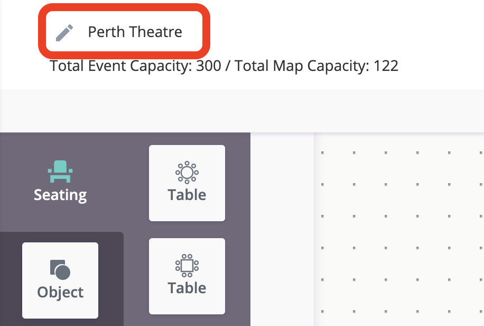Open the Seating category

pos(60,182)
